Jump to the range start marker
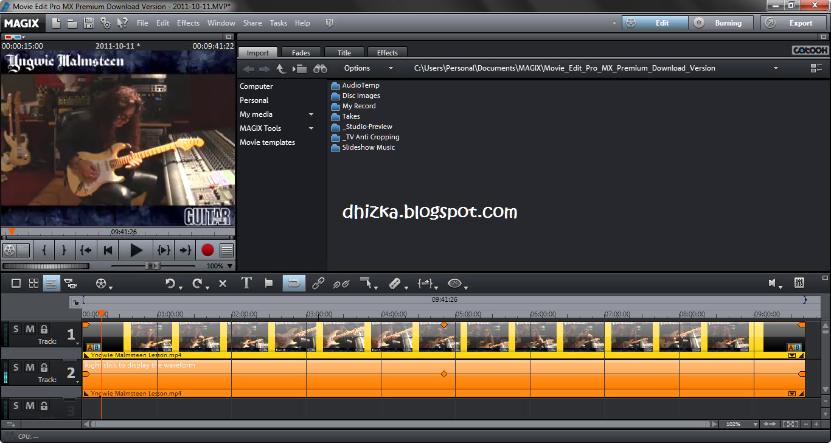The image size is (831, 443). click(x=85, y=250)
